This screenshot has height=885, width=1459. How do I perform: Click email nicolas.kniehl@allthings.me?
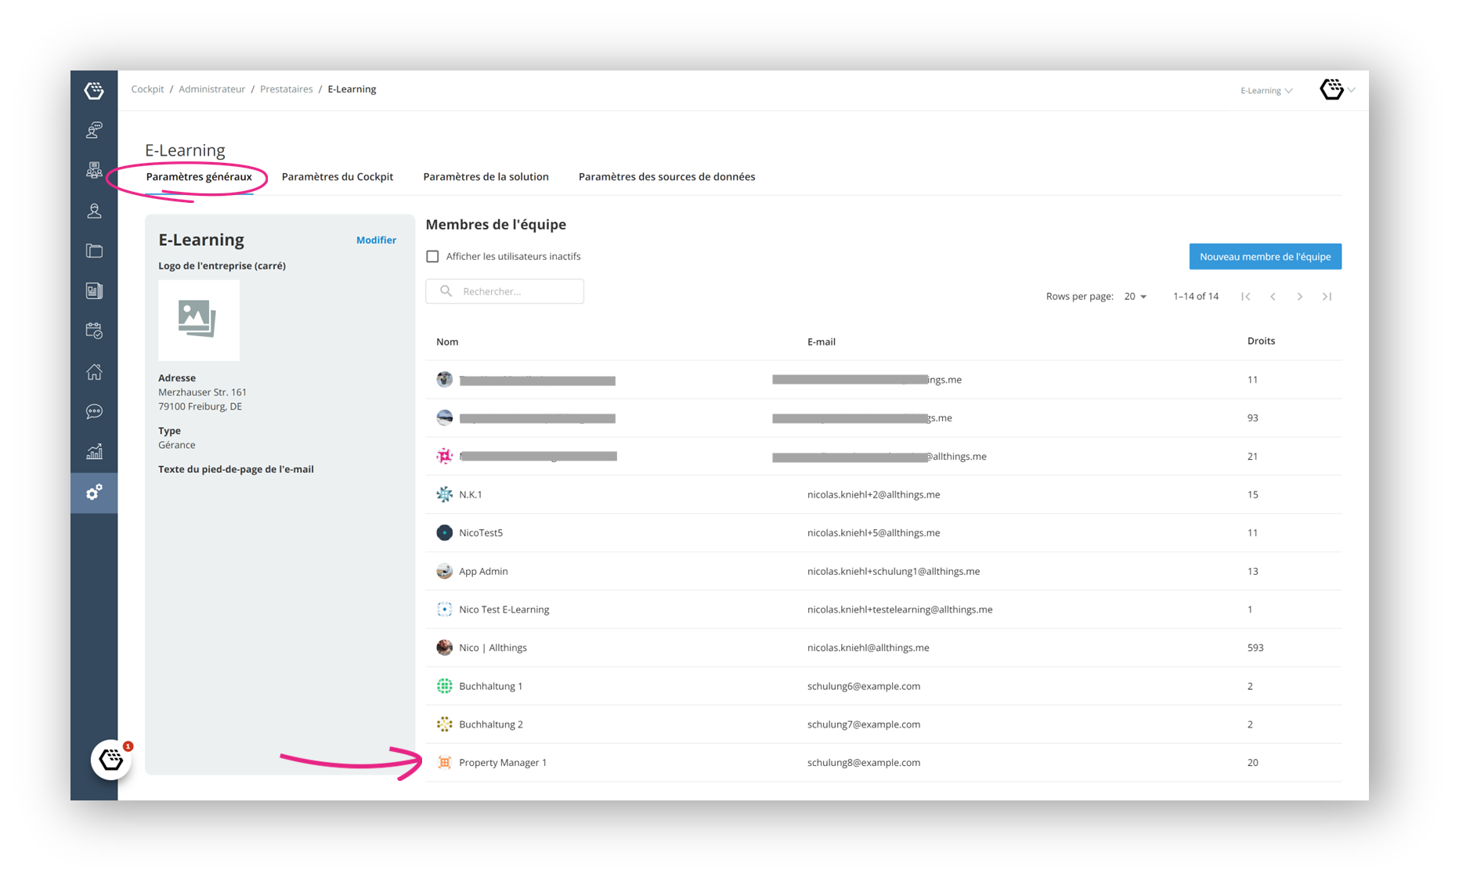pyautogui.click(x=868, y=648)
